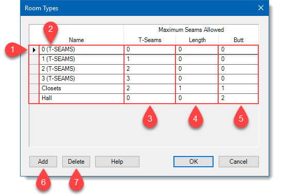Edit Length value for 1 (T-SEAMS) row
The image size is (282, 196).
197,60
